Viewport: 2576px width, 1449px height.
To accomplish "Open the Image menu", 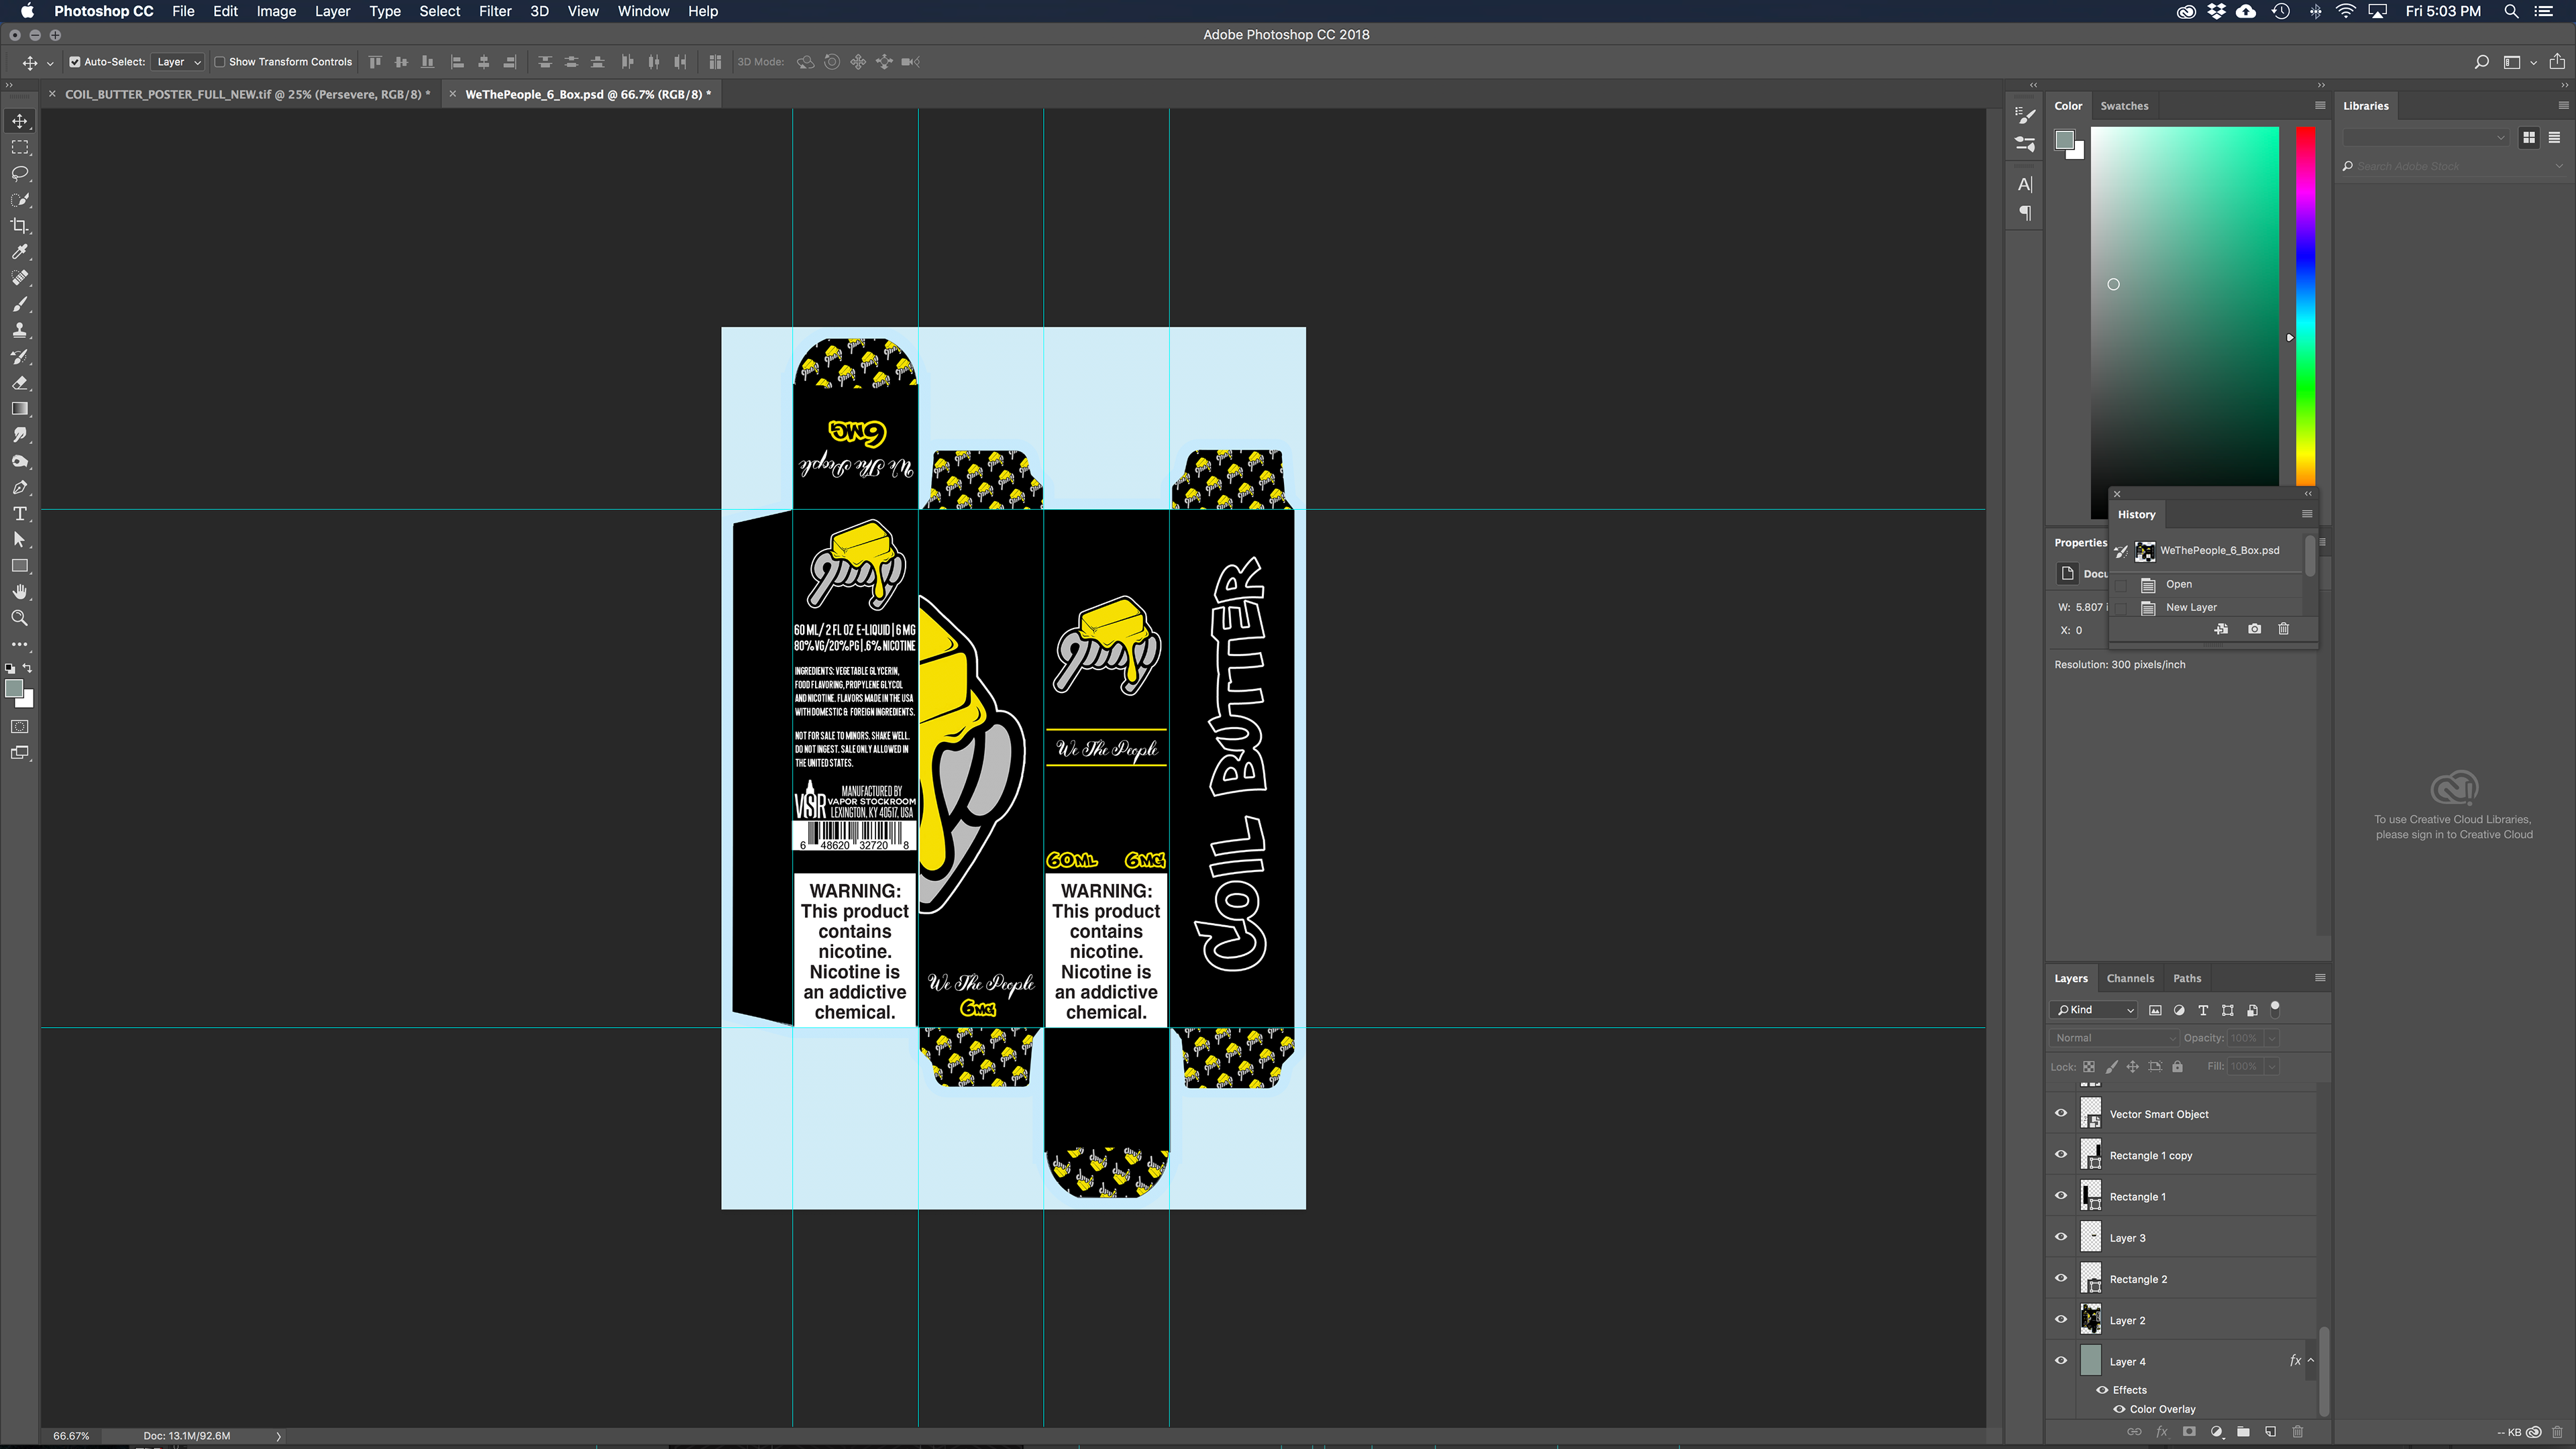I will [276, 11].
